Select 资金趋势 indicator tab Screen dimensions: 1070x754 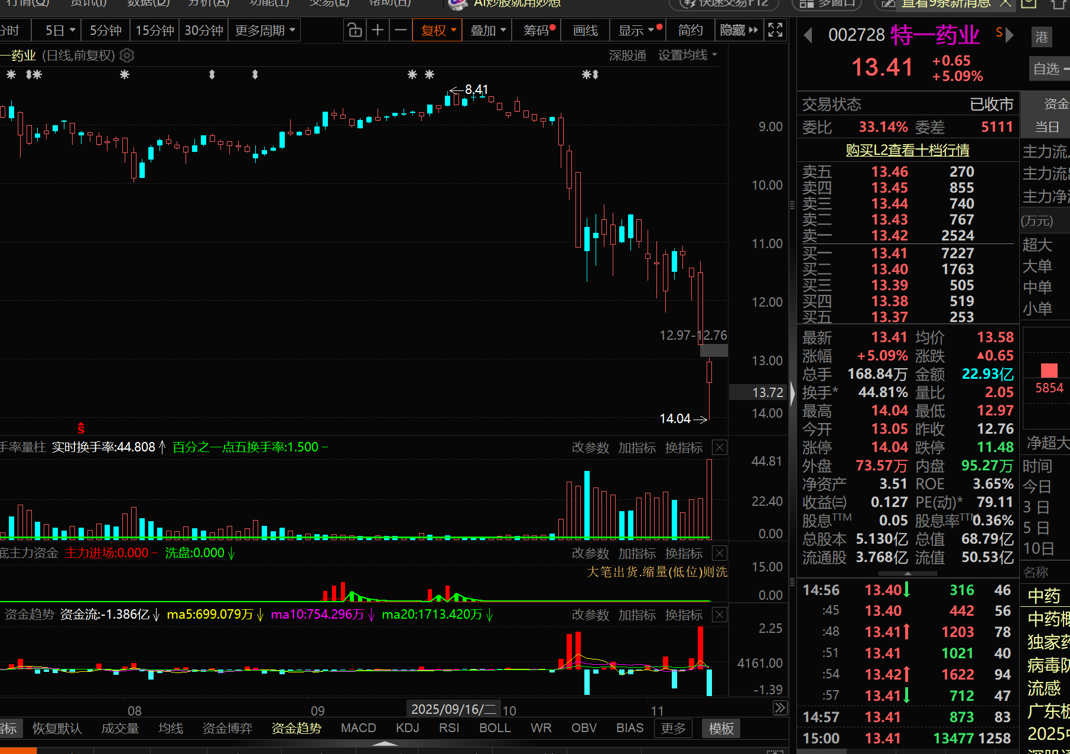point(296,728)
